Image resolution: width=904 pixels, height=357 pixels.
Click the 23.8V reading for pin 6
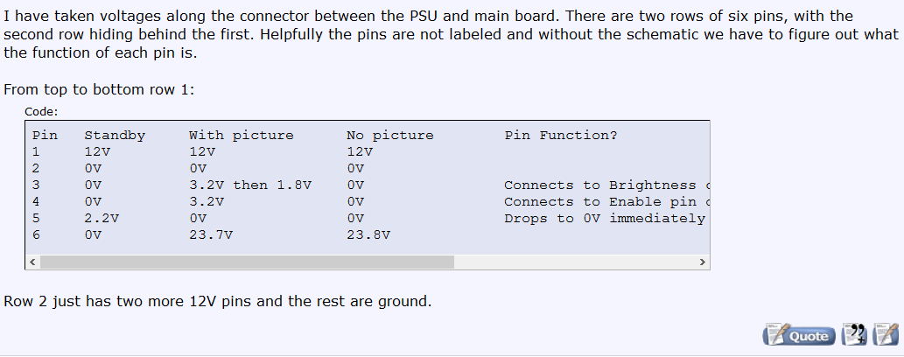(368, 235)
